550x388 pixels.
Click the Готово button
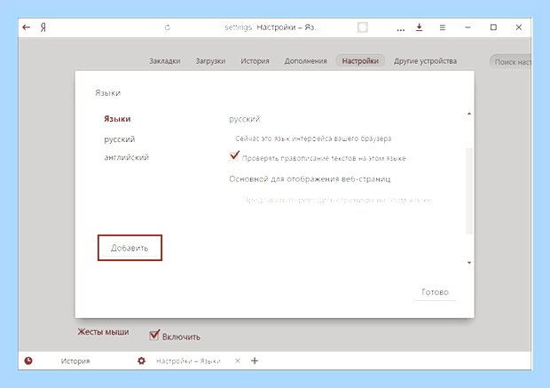click(x=435, y=292)
